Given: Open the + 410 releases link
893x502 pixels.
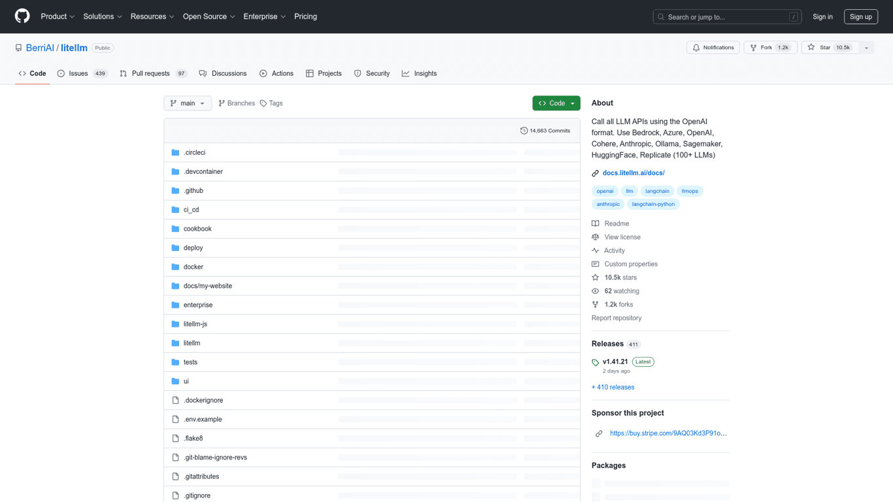Looking at the screenshot, I should (x=613, y=387).
